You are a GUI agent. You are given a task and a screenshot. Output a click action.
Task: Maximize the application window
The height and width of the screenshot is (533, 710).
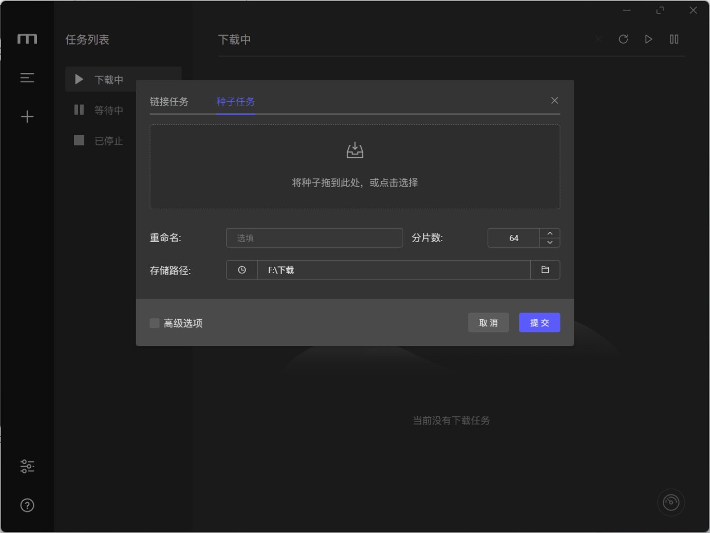click(x=660, y=10)
